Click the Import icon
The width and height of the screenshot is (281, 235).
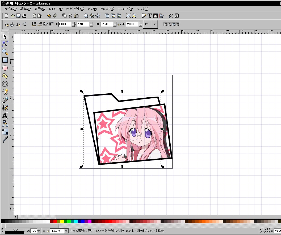pyautogui.click(x=34, y=16)
